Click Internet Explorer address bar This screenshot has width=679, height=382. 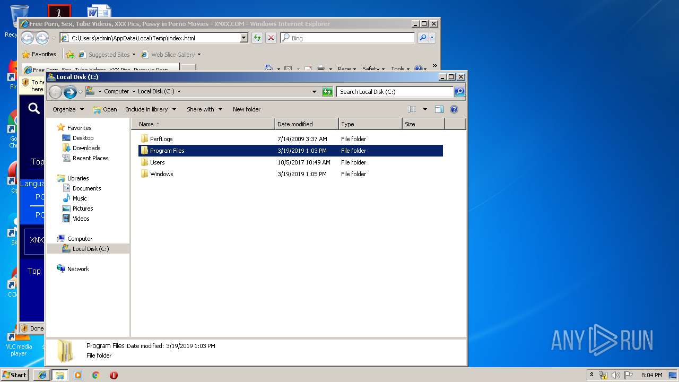(154, 38)
